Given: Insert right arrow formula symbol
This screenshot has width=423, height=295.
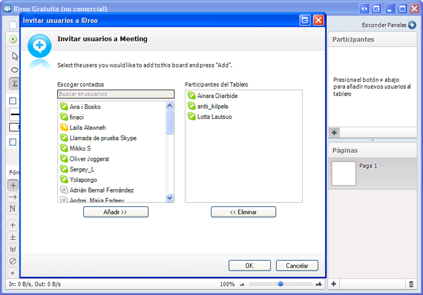Looking at the screenshot, I should click(x=13, y=197).
